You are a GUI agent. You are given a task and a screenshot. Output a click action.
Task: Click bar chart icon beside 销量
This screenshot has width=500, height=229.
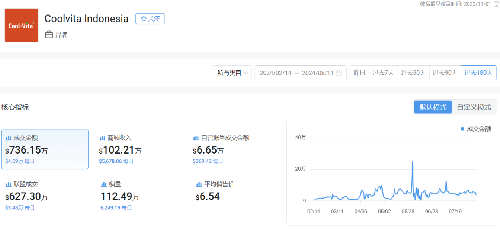pos(104,184)
